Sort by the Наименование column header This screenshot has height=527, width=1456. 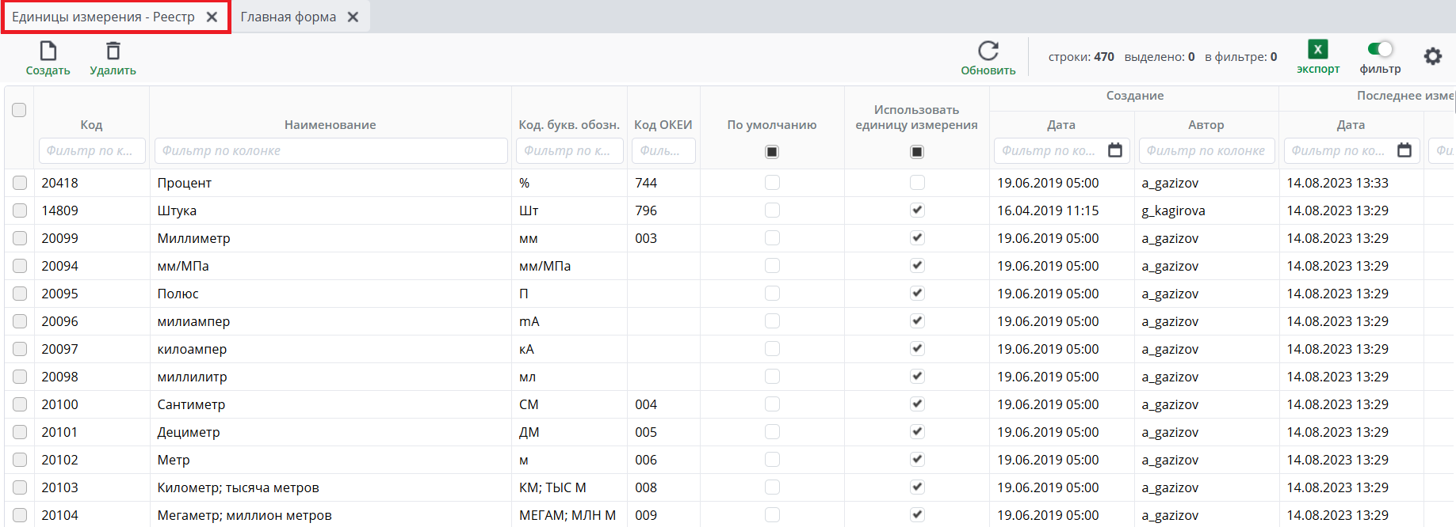(x=330, y=125)
